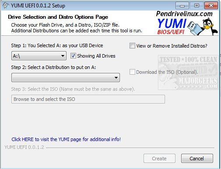
Task: Check View or Remove Installed Distros
Action: pyautogui.click(x=132, y=46)
